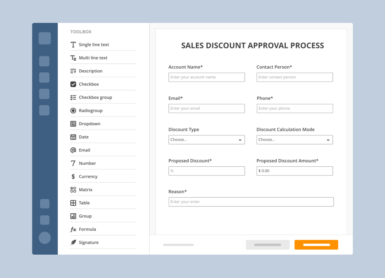Click the gray button beside orange button
This screenshot has height=278, width=385.
(267, 245)
